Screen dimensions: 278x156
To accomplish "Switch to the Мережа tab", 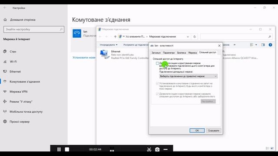I will point(192,53).
